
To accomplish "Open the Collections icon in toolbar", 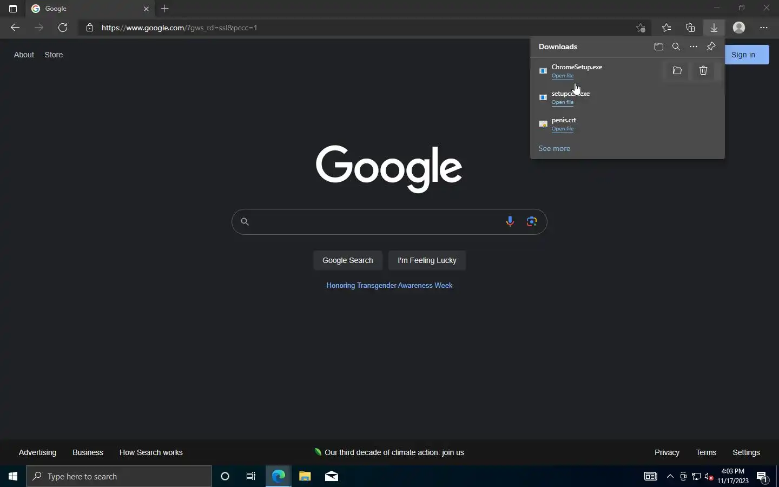I will click(x=690, y=28).
